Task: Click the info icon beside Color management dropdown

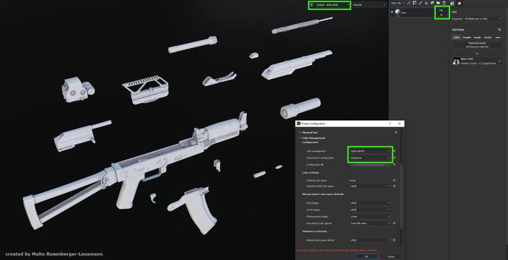Action: tap(394, 151)
